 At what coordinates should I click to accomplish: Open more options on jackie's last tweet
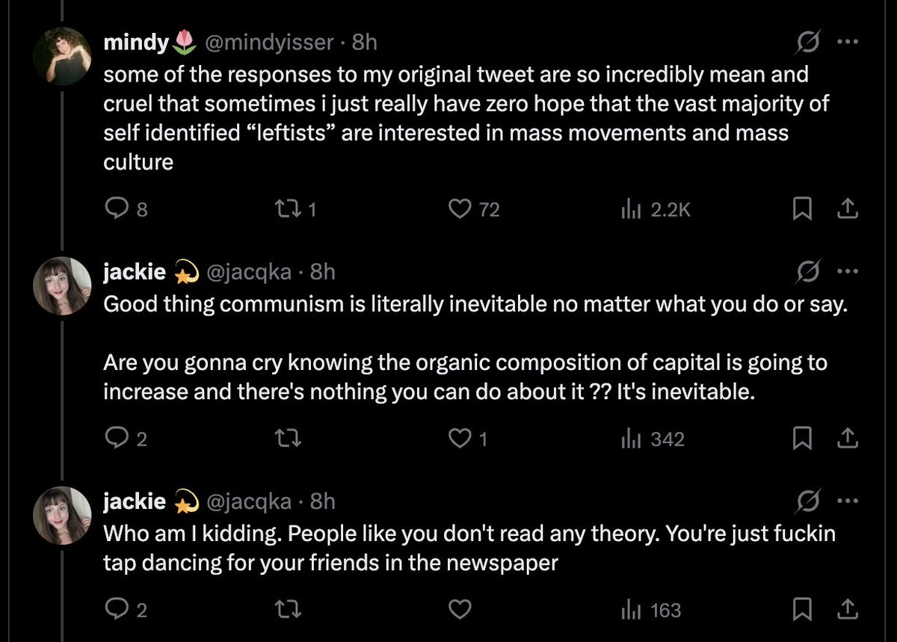pyautogui.click(x=846, y=501)
